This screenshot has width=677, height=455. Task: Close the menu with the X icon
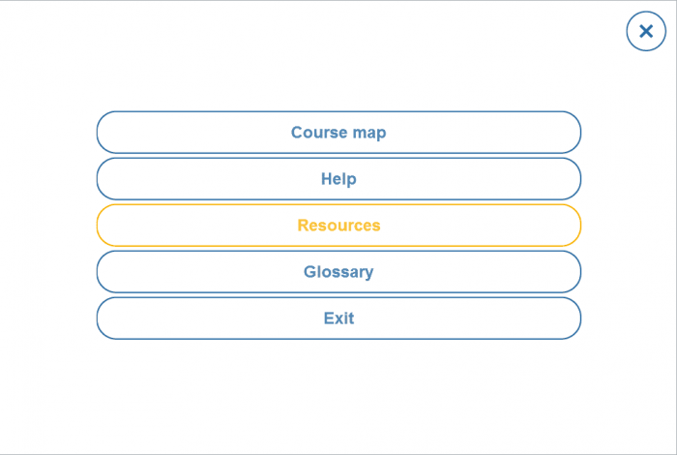click(646, 31)
